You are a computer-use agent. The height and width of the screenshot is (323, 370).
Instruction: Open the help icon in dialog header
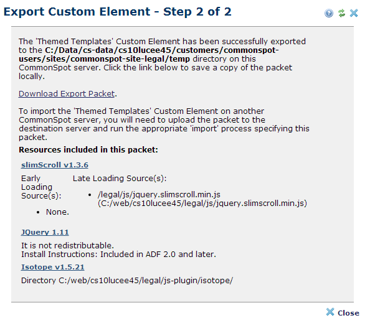[x=329, y=13]
